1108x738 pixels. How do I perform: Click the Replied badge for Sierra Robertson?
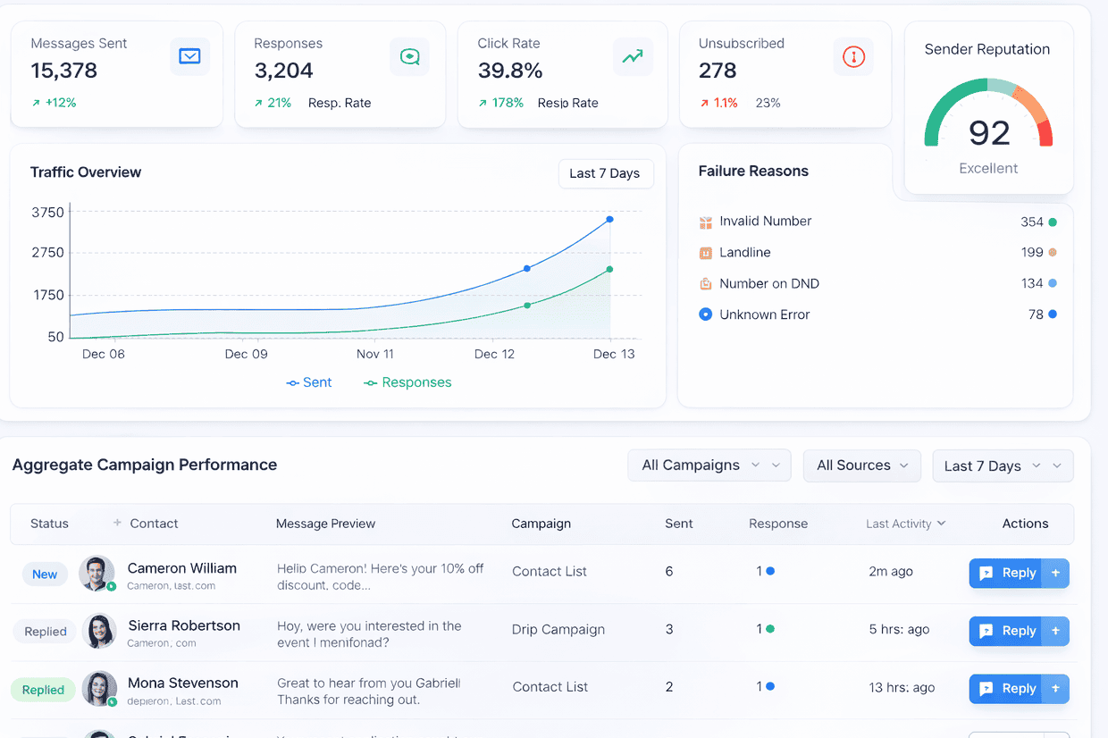pyautogui.click(x=46, y=632)
